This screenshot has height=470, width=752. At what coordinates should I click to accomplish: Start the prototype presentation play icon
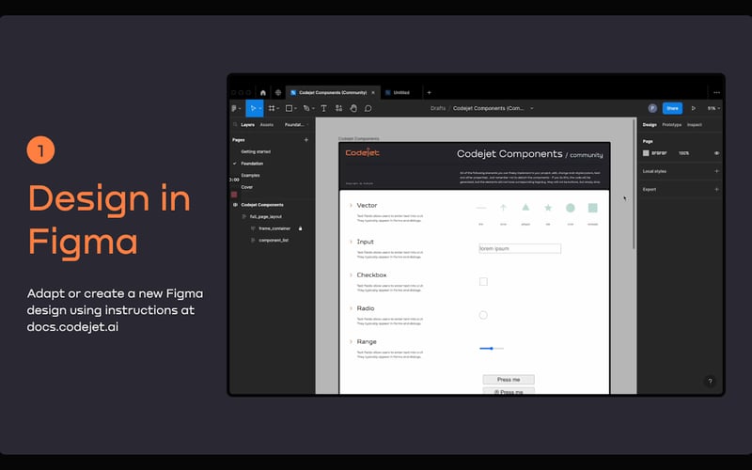pyautogui.click(x=693, y=108)
